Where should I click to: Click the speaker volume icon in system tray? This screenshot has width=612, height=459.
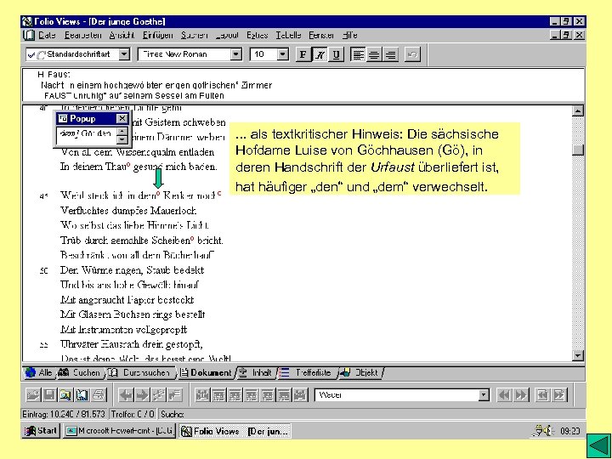click(x=547, y=431)
